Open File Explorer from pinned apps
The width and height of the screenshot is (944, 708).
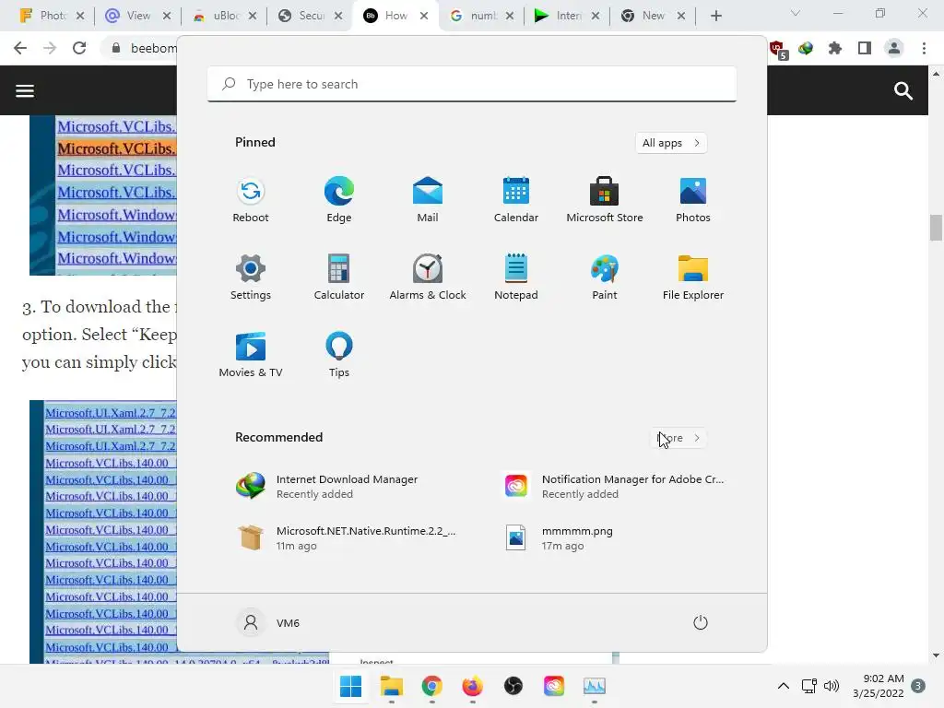click(693, 277)
